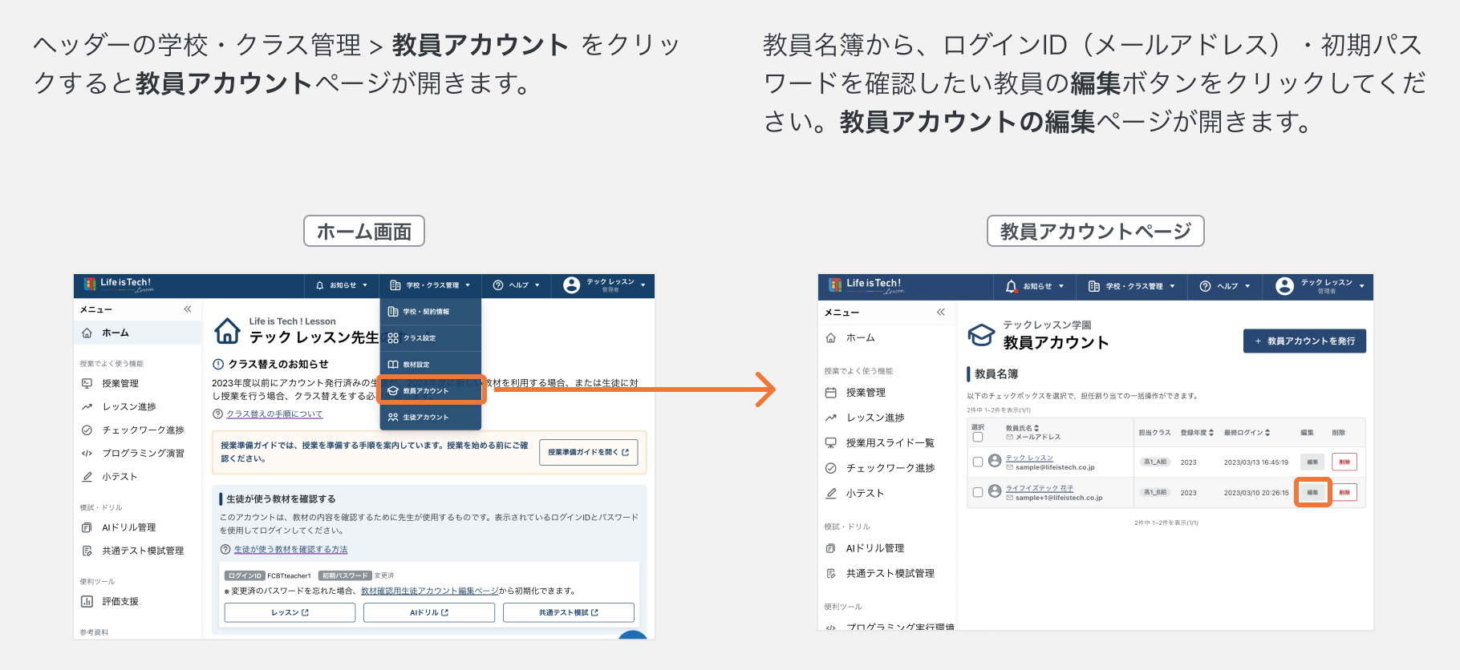Click 削除 for ライフイズテック 花子 row
This screenshot has width=1460, height=670.
pyautogui.click(x=1344, y=492)
